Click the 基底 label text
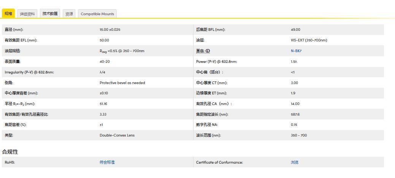Image resolution: width=395 pixels, height=178 pixels. click(x=200, y=51)
